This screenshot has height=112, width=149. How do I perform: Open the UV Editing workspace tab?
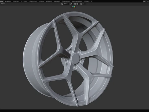(24, 2)
